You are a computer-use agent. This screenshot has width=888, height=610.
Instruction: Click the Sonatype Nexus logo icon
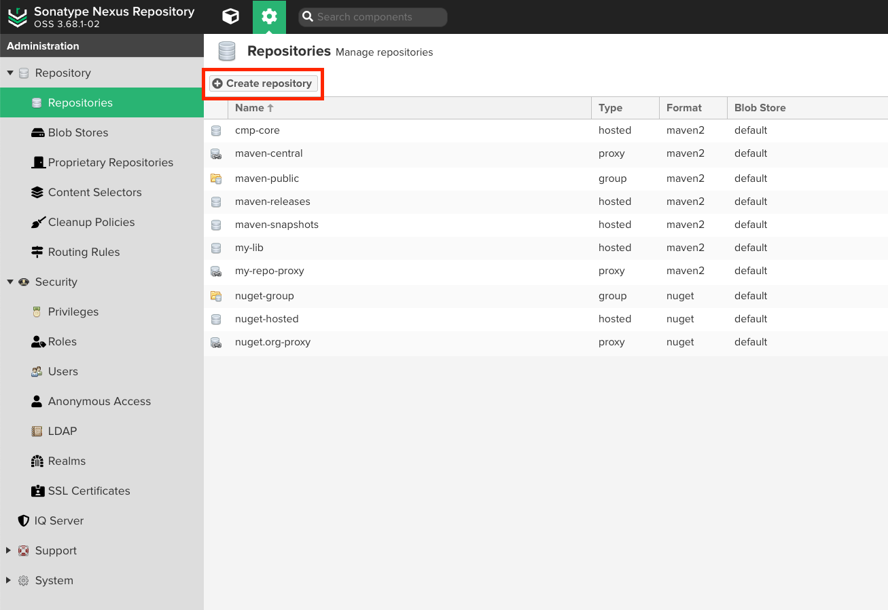[18, 18]
